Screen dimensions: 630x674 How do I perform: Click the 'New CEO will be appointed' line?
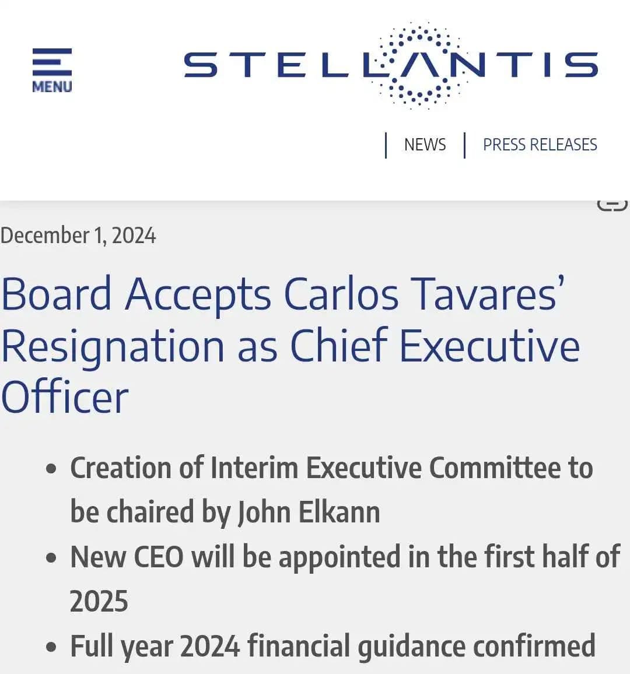point(344,557)
